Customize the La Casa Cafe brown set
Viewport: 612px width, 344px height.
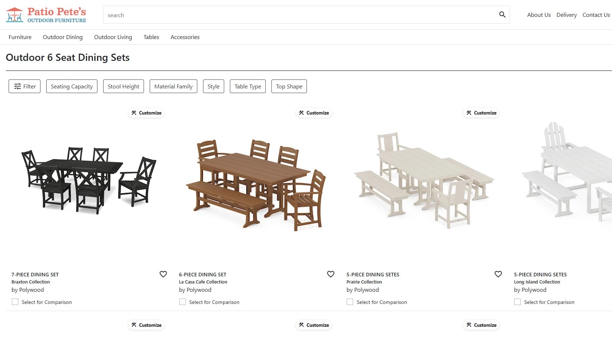314,113
